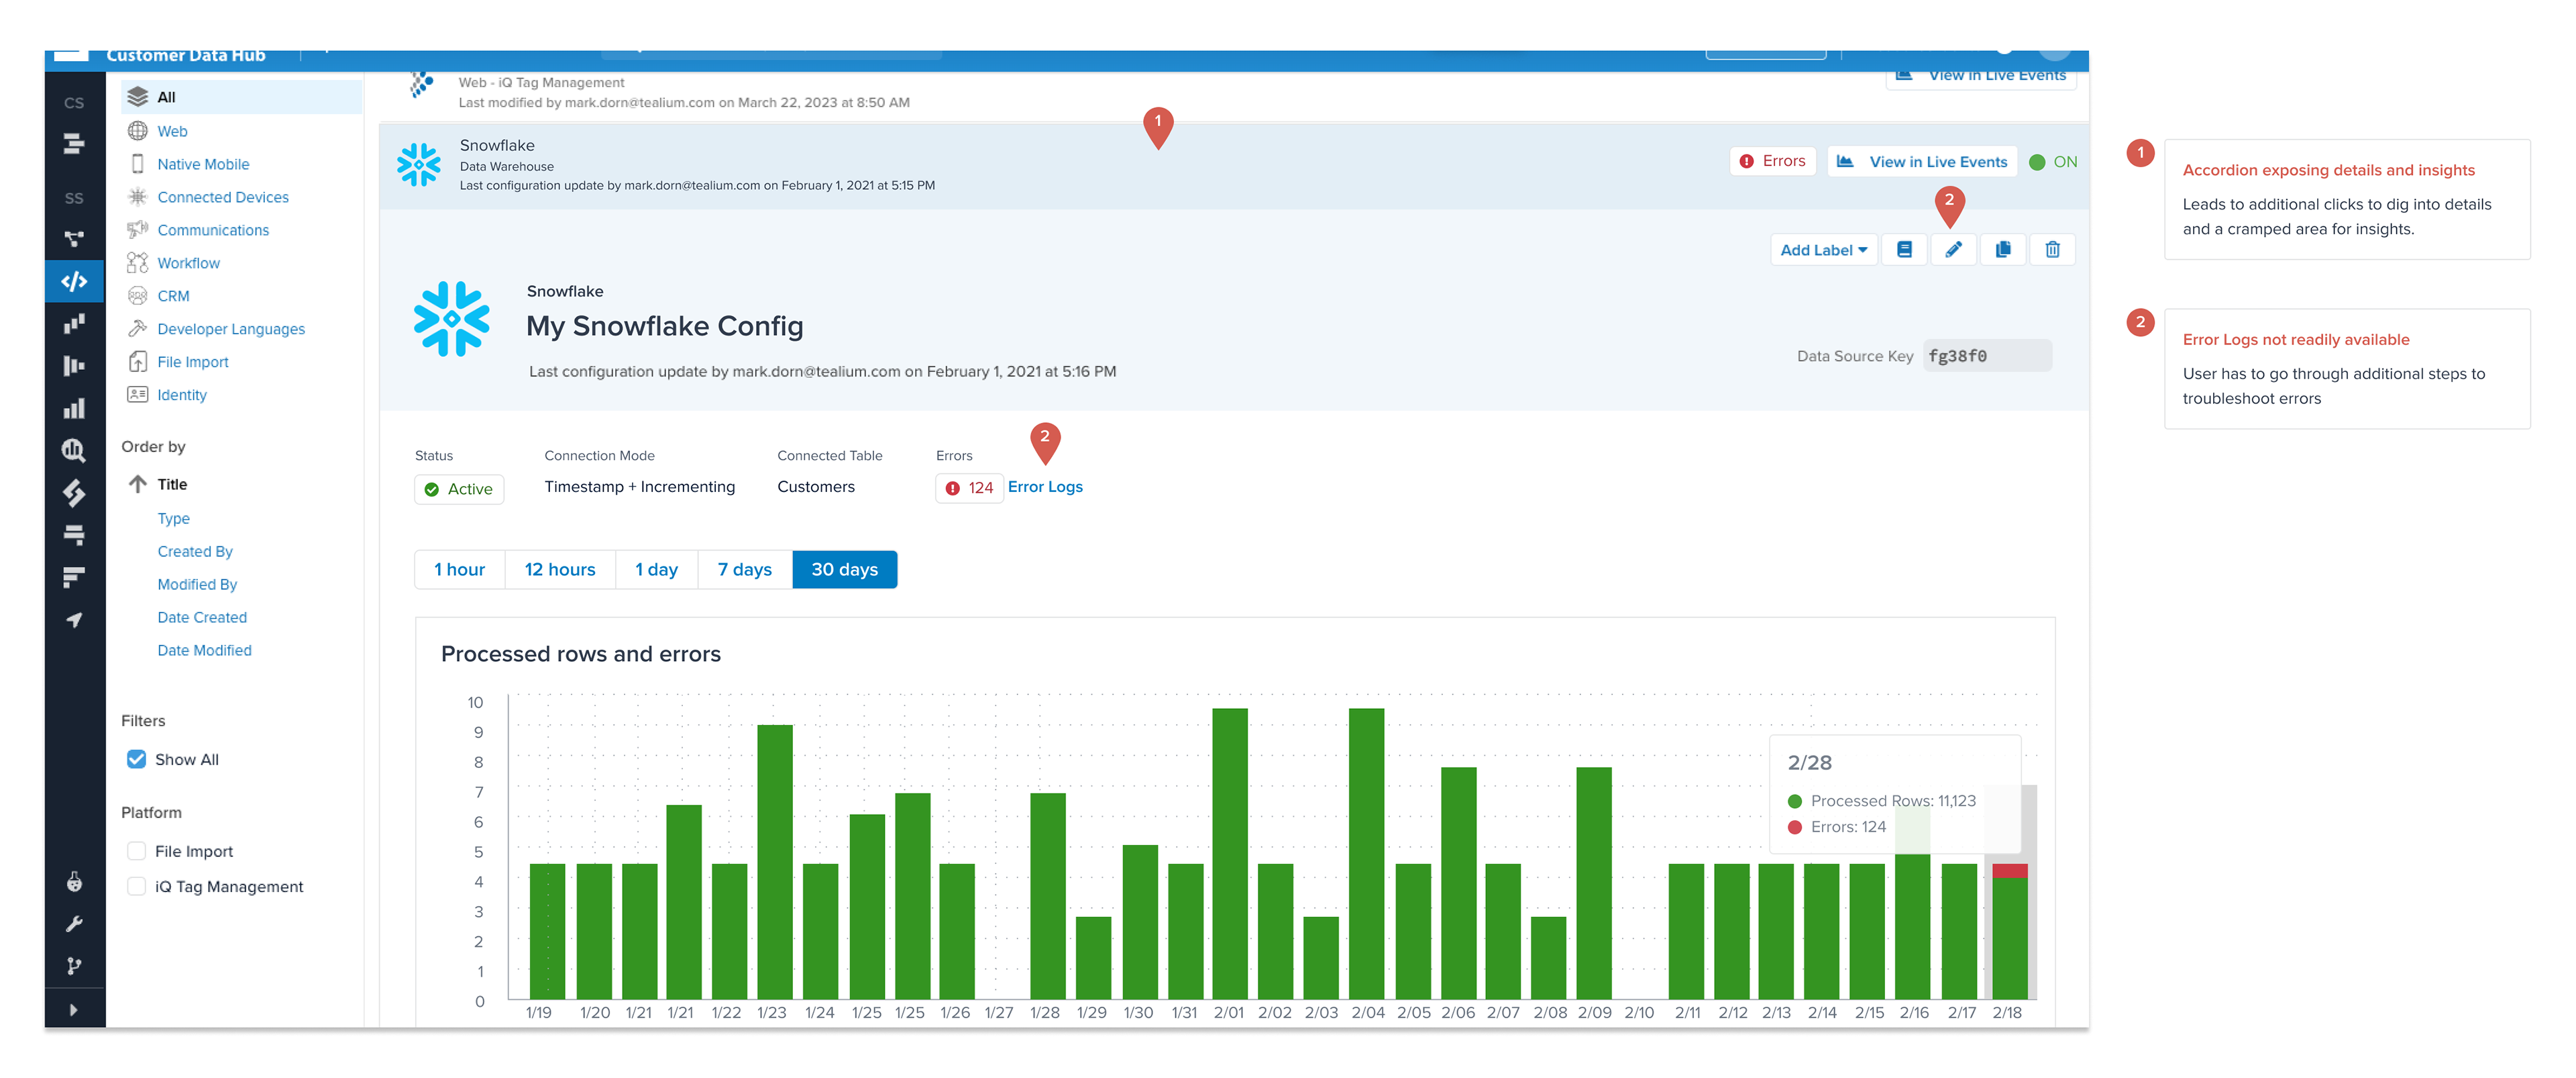Order by Modified By
2576x1078 pixels.
(x=197, y=585)
